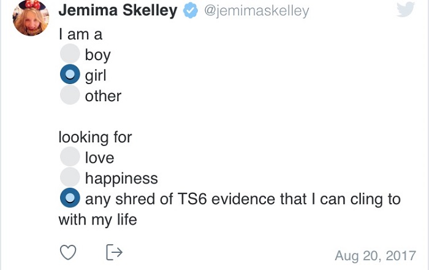This screenshot has height=270, width=429.
Task: Select the "love" radio button
Action: point(70,157)
